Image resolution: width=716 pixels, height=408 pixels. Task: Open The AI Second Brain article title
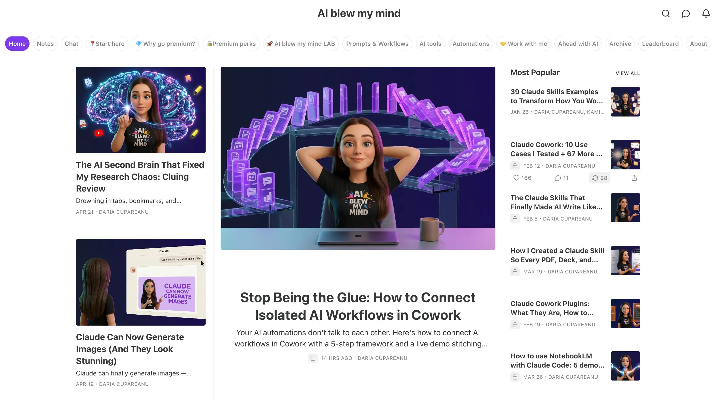[140, 177]
